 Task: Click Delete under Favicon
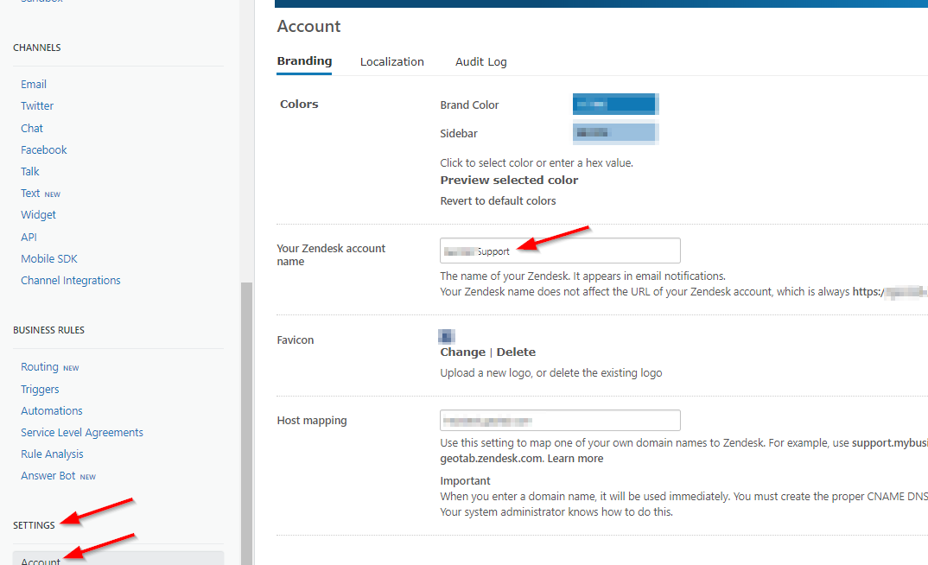coord(516,352)
